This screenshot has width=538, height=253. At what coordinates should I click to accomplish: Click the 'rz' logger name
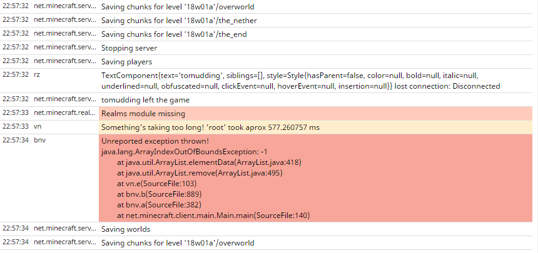click(x=37, y=74)
